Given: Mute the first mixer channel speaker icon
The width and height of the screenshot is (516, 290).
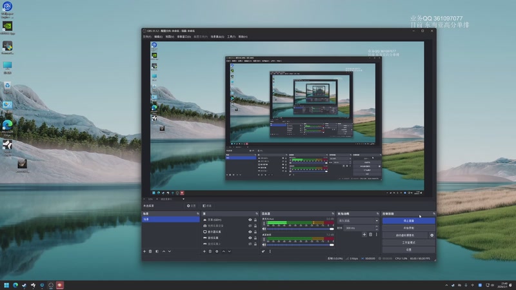Looking at the screenshot, I should (264, 229).
